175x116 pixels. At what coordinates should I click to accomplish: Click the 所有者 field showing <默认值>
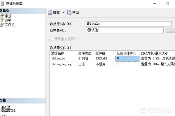pos(125,30)
